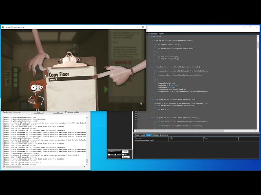Switch to the editor tab starting with 'elevator'
Viewport: 261px width, 195px height.
point(153,34)
